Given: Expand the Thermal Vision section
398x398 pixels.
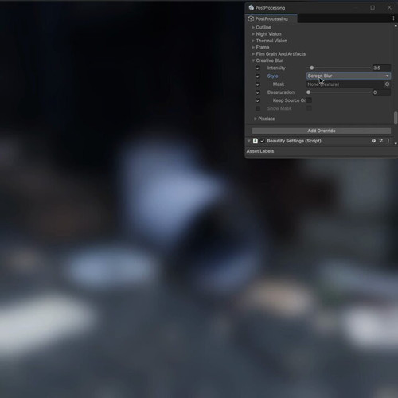Looking at the screenshot, I should pyautogui.click(x=253, y=41).
